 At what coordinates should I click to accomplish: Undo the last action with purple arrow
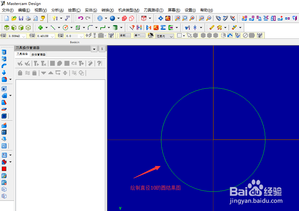point(81,18)
